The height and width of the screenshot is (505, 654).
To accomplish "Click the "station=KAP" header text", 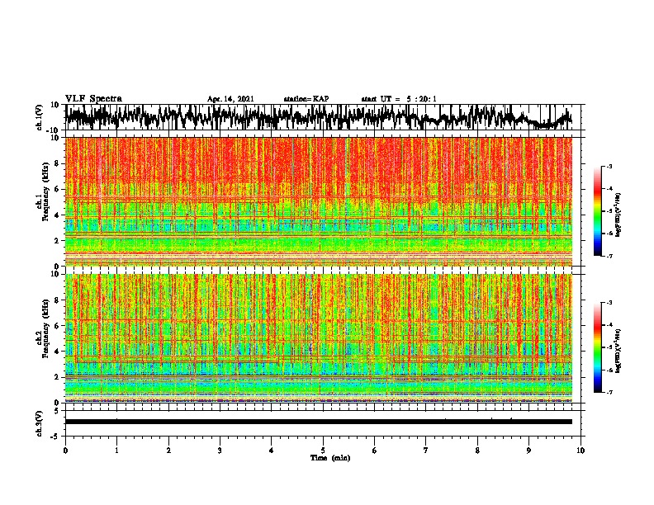I will (x=306, y=99).
